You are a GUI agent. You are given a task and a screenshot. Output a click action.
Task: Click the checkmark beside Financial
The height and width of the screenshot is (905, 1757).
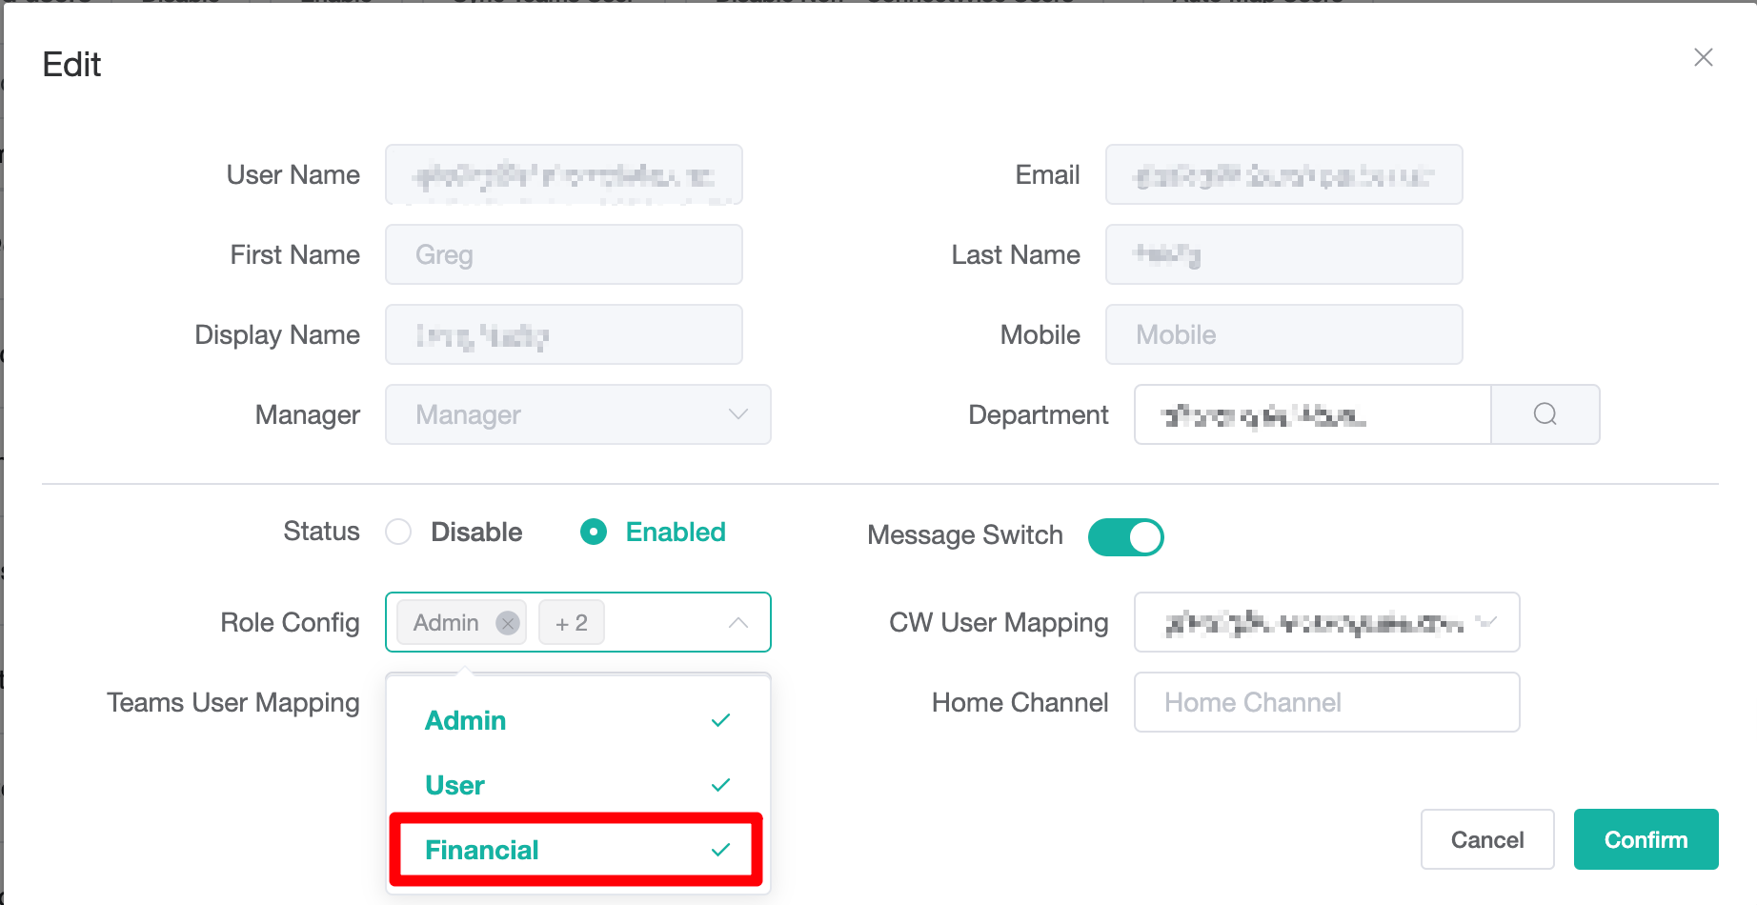tap(721, 850)
